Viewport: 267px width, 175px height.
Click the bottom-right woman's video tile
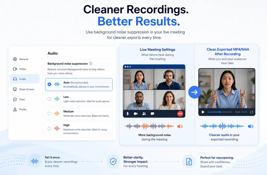pos(169,100)
